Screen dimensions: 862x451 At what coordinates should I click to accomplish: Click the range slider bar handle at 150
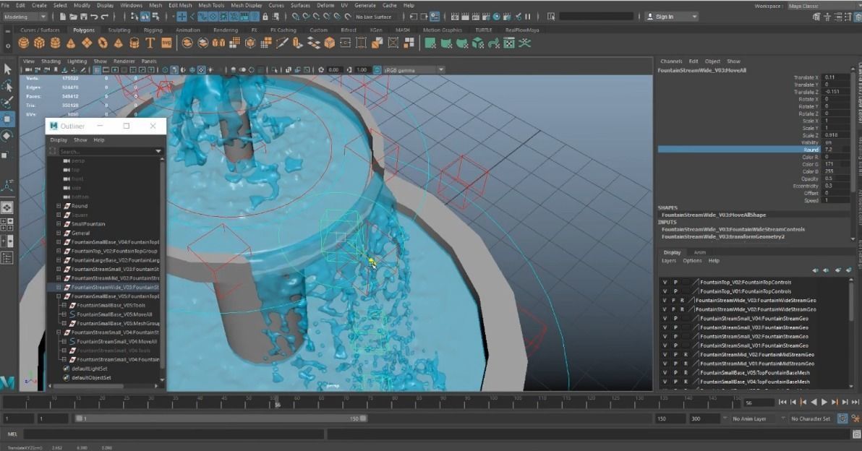[363, 418]
